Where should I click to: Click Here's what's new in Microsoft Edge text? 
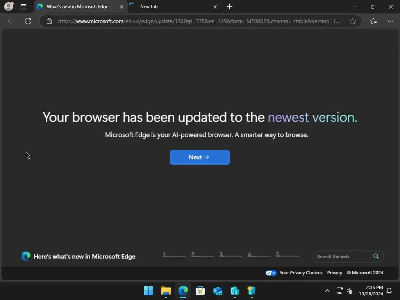[x=84, y=256]
